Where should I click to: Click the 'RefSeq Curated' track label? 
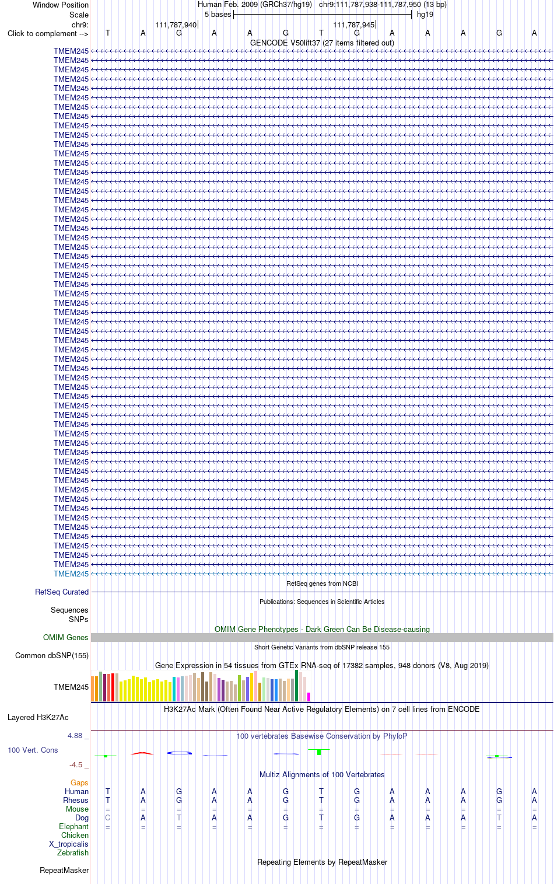[62, 592]
